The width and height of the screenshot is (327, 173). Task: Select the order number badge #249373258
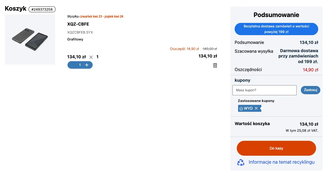tap(42, 9)
